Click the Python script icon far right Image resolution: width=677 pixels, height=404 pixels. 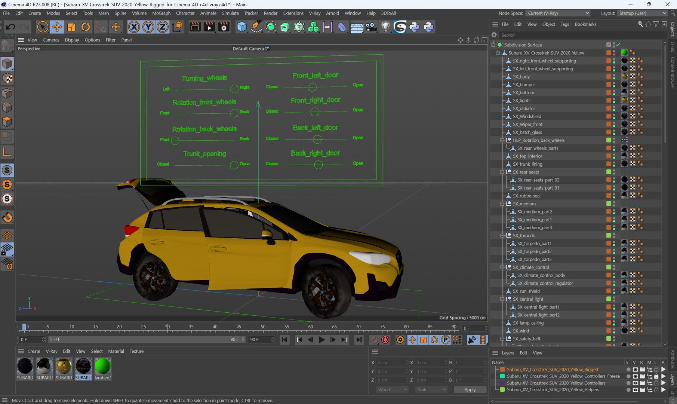pos(428,27)
